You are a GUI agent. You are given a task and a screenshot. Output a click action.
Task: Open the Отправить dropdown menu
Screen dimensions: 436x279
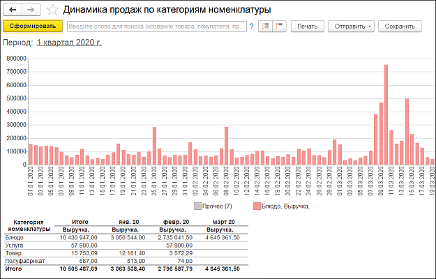point(354,27)
